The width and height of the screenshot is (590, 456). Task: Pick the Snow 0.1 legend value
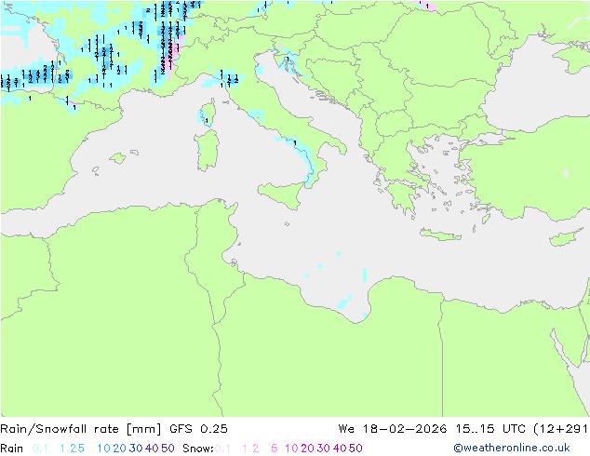coord(222,449)
